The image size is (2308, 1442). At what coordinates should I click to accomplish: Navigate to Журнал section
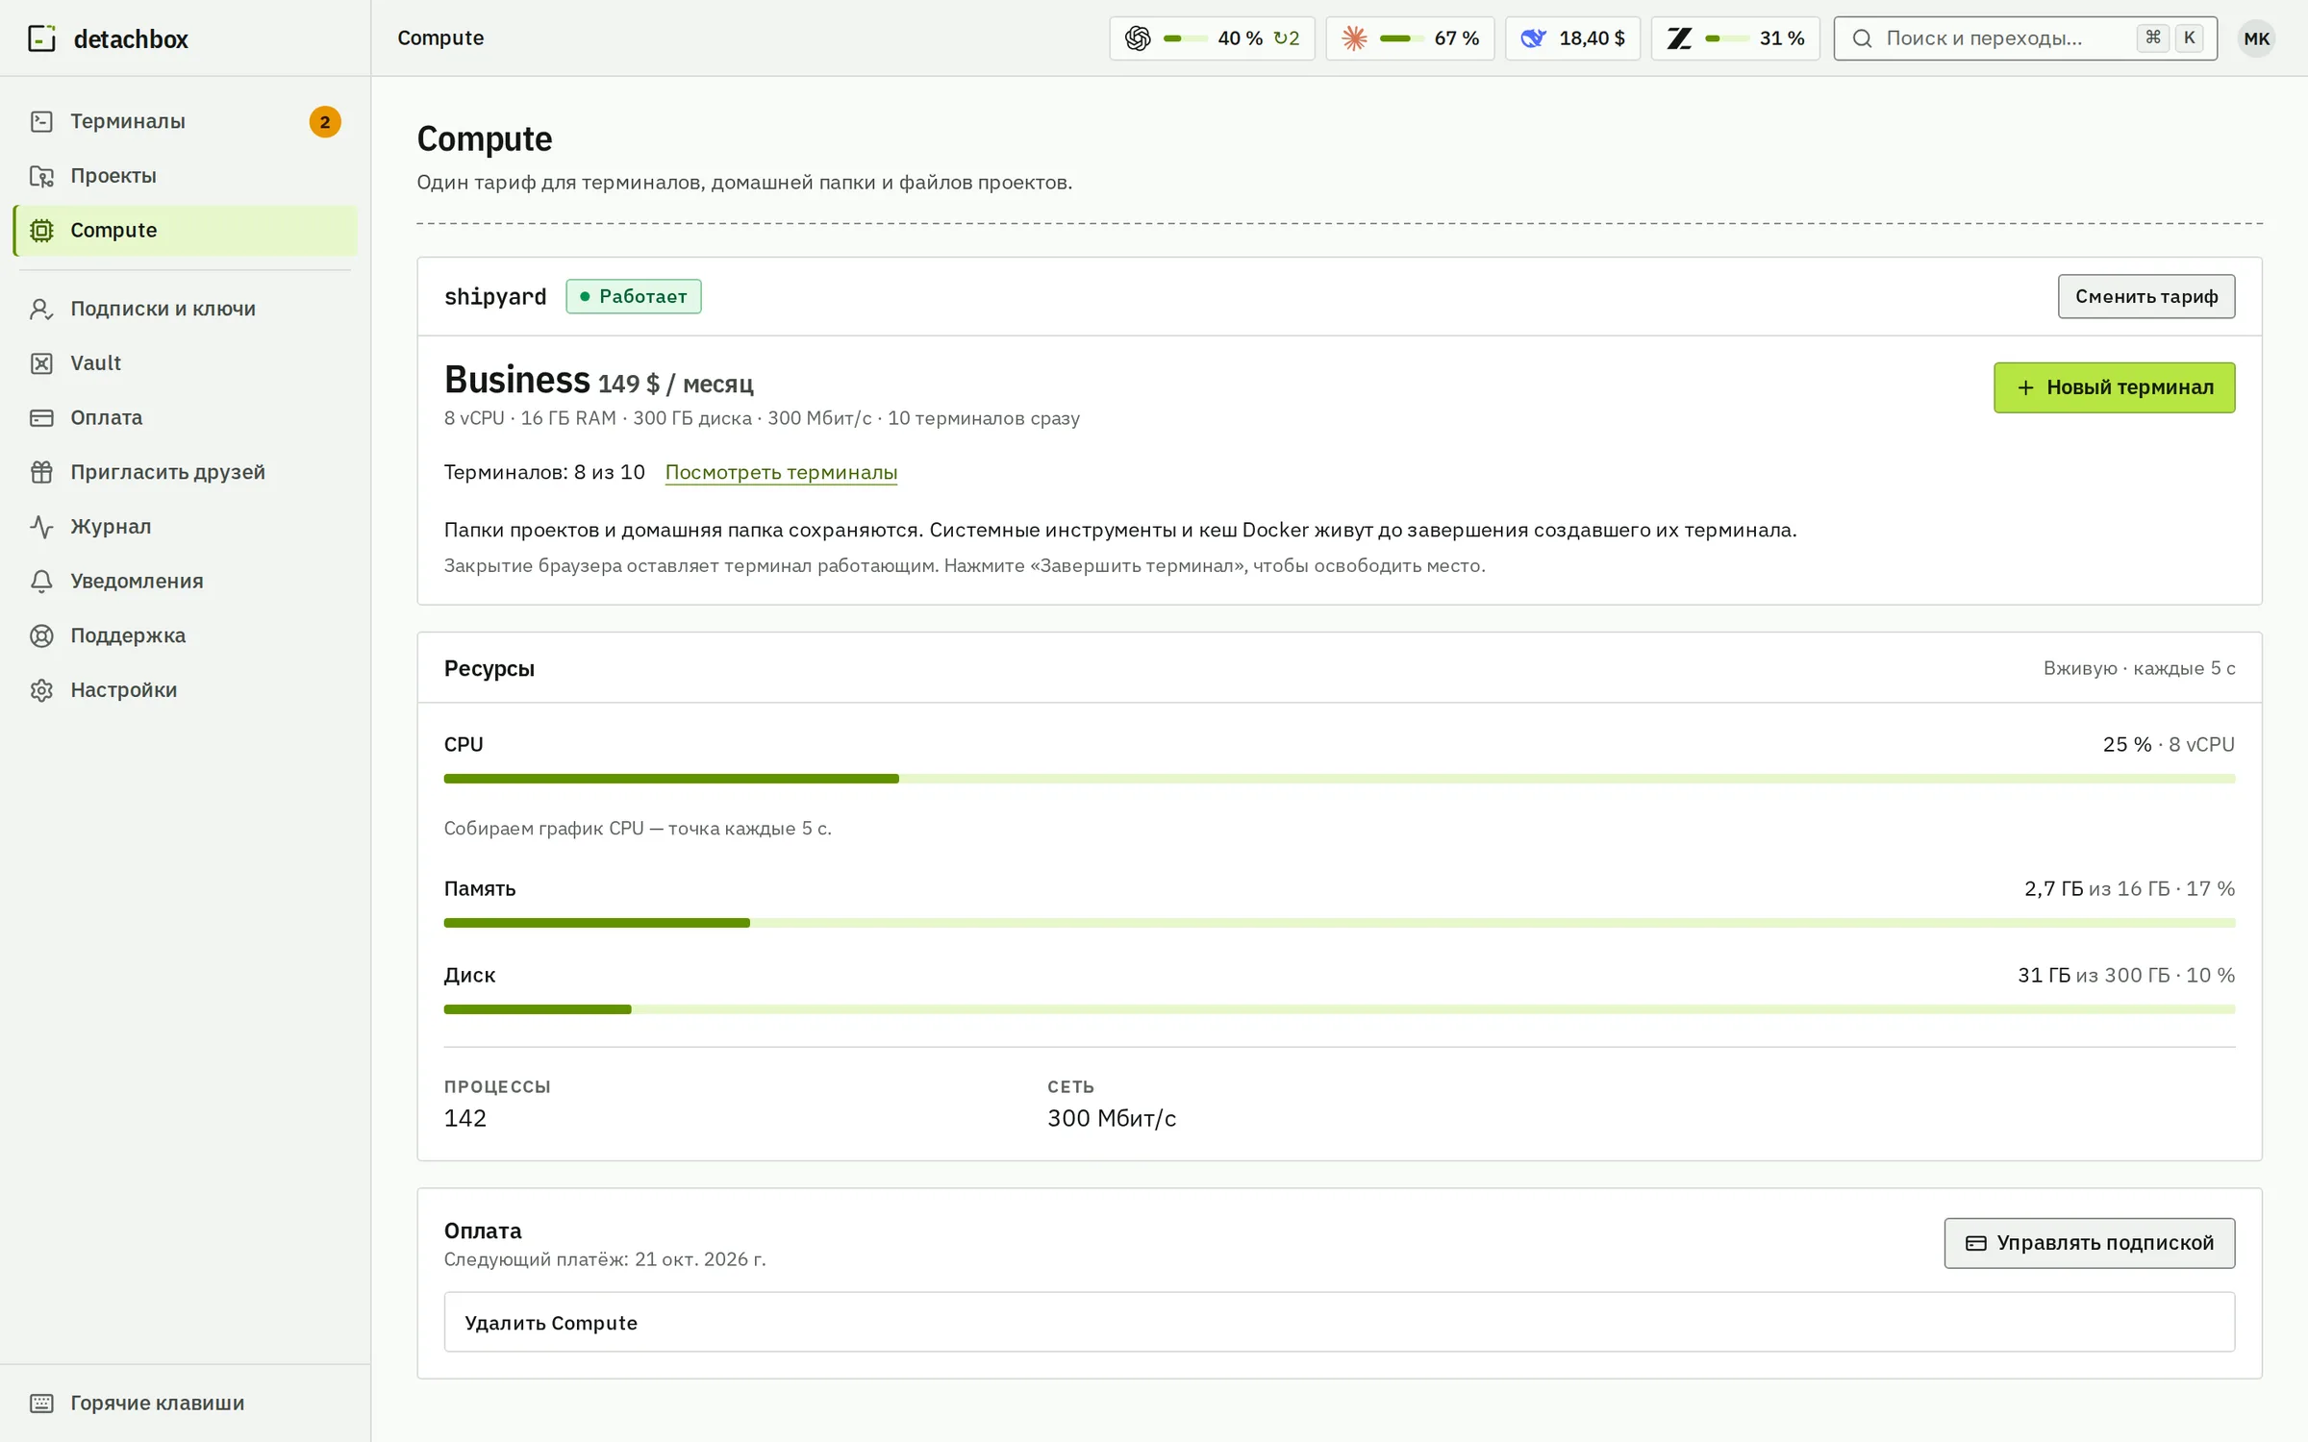click(x=186, y=527)
